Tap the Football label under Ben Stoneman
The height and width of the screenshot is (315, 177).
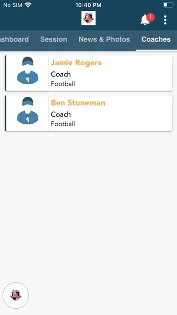pyautogui.click(x=63, y=124)
